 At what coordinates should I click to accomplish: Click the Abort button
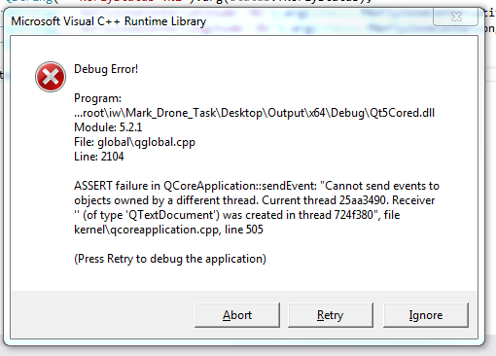[237, 315]
